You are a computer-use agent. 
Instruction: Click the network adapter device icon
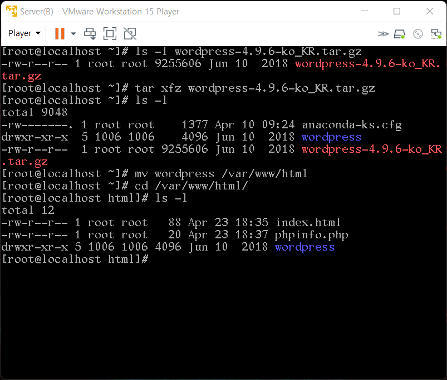tap(436, 34)
